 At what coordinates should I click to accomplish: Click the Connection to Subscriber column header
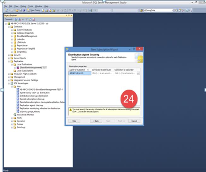coord(125,70)
